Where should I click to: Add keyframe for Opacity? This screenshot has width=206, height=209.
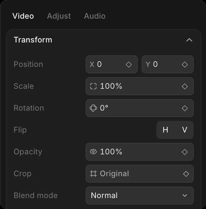pyautogui.click(x=185, y=152)
